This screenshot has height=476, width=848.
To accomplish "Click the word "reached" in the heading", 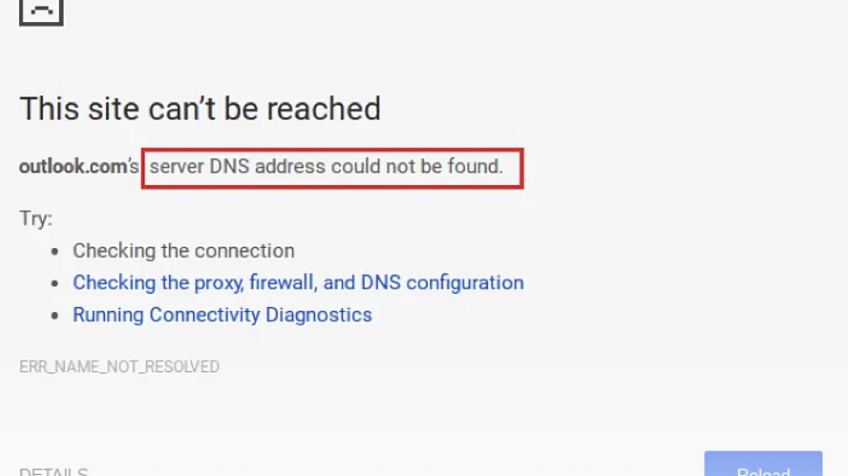I will tap(324, 109).
